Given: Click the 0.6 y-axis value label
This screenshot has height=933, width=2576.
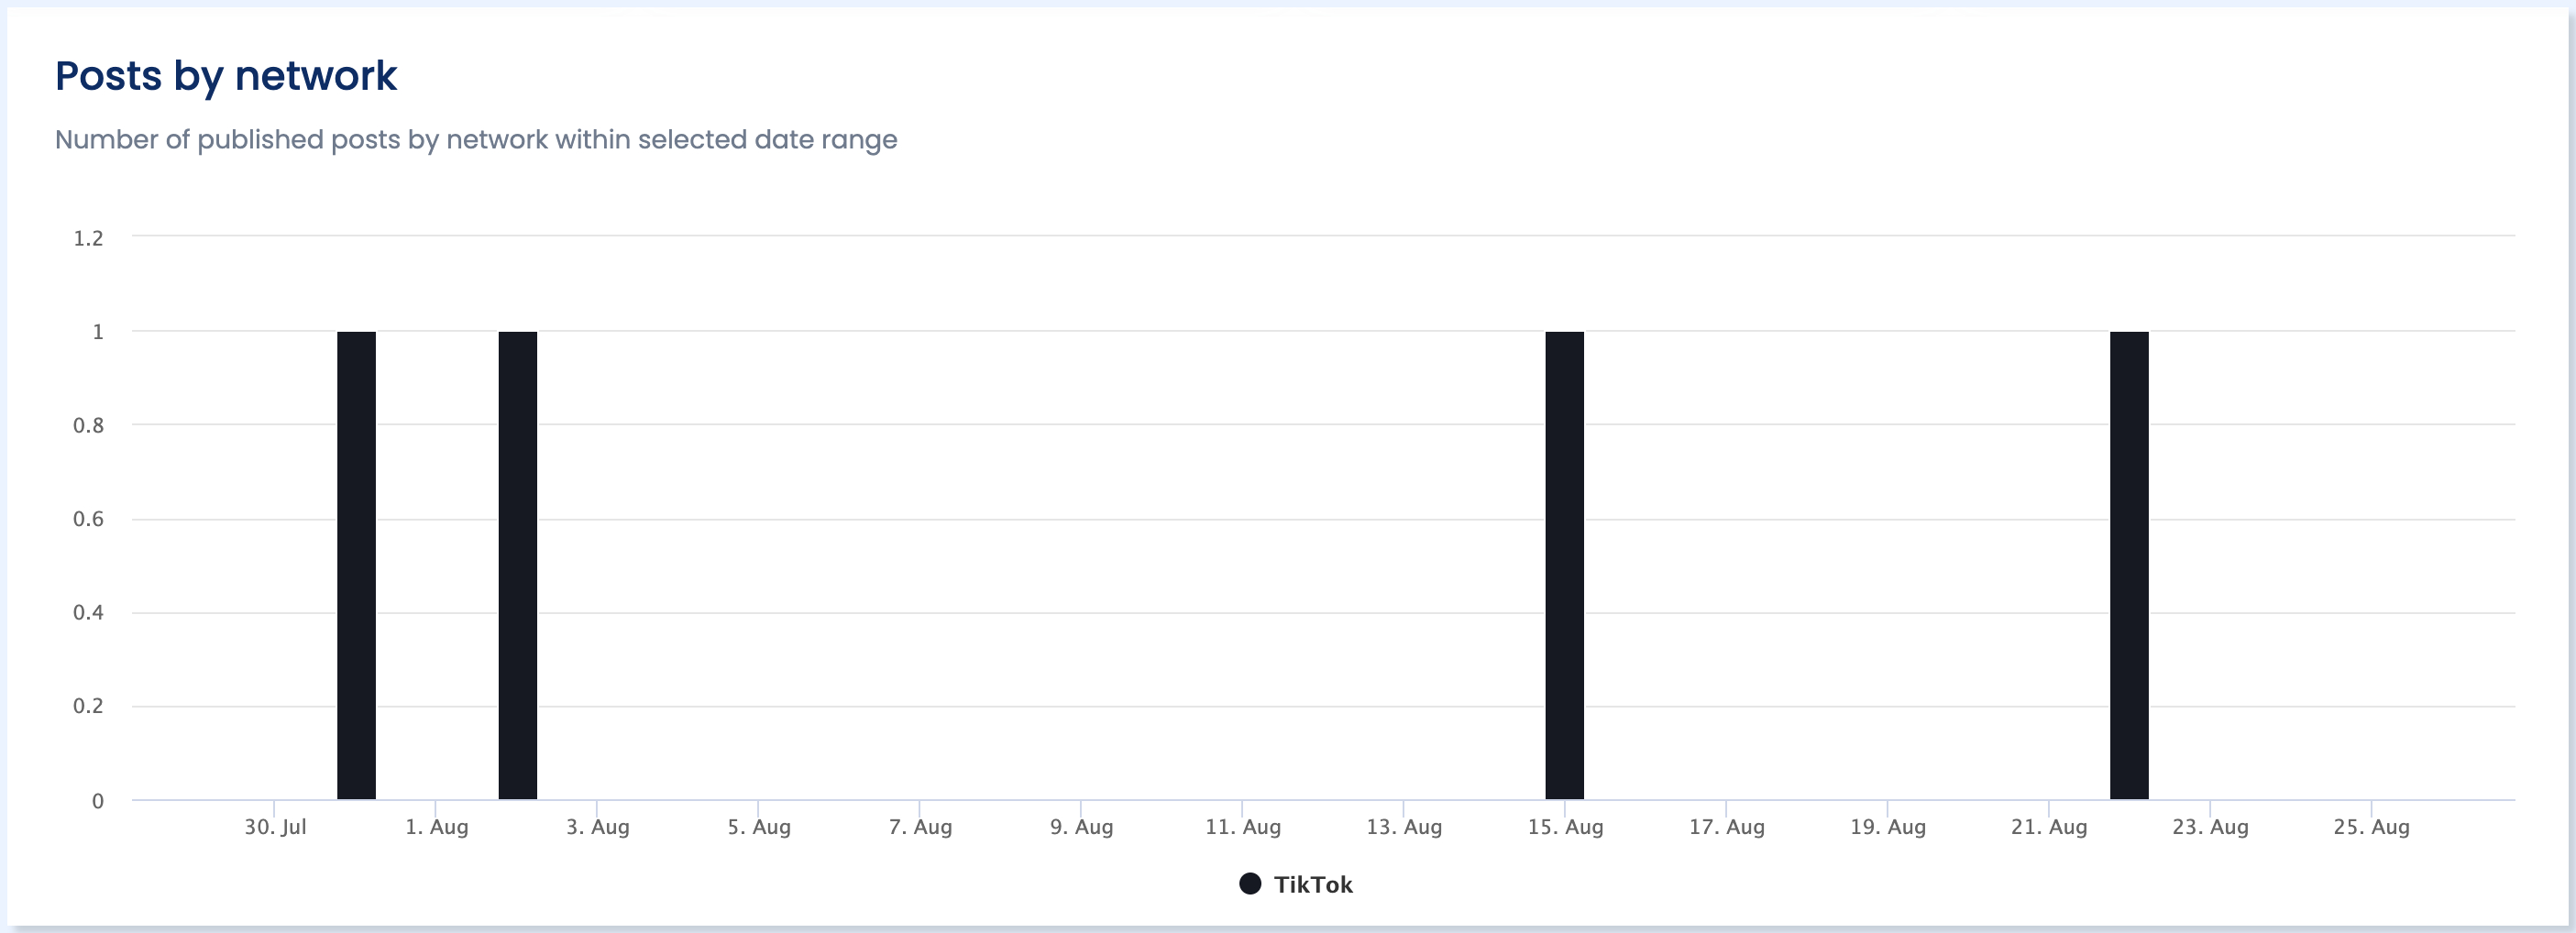Looking at the screenshot, I should coord(88,519).
